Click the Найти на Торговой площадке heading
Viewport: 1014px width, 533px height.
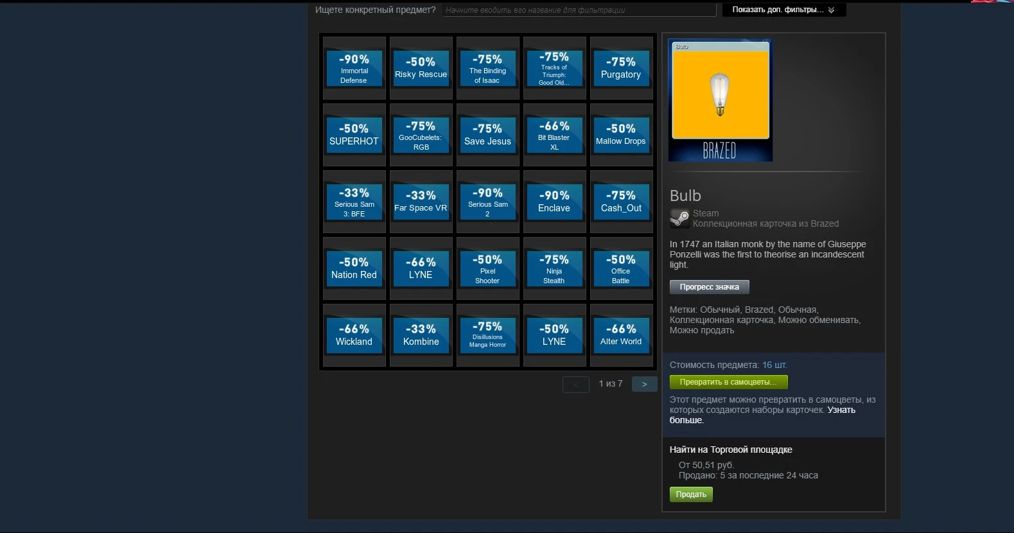(x=731, y=450)
